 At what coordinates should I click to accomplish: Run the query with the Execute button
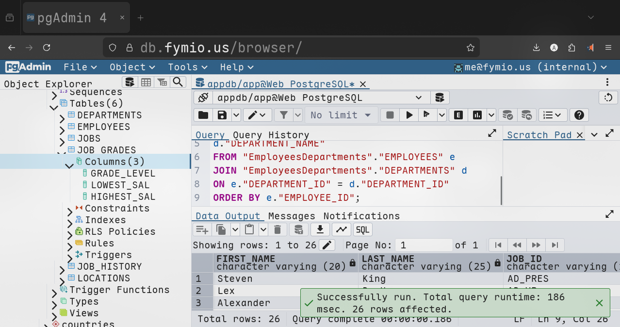pyautogui.click(x=409, y=115)
